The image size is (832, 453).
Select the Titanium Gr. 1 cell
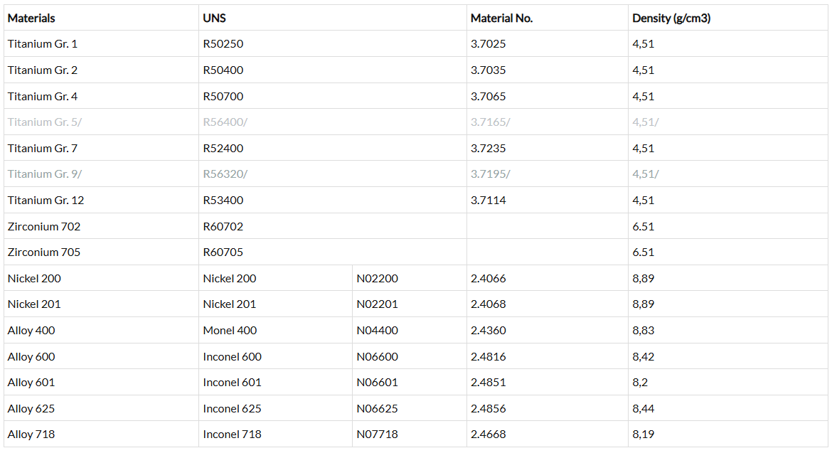(43, 44)
